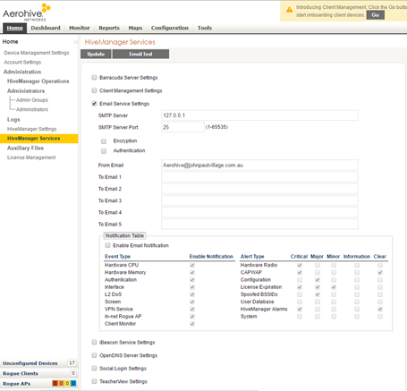The image size is (407, 391).
Task: Select HiveManager Services in sidebar
Action: click(39, 139)
